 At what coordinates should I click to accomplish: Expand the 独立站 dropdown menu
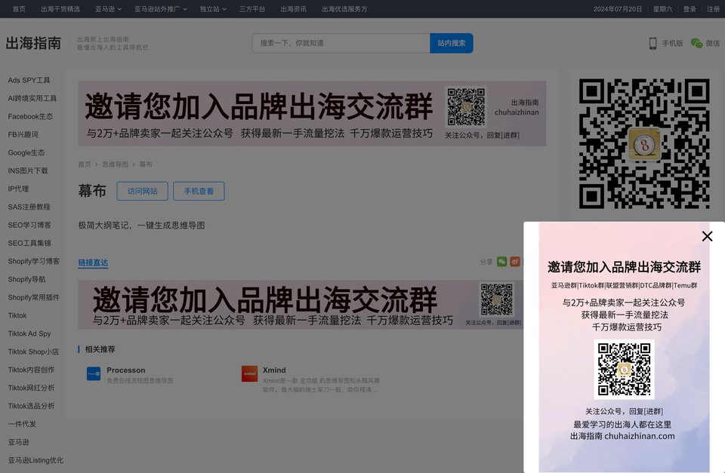click(213, 9)
